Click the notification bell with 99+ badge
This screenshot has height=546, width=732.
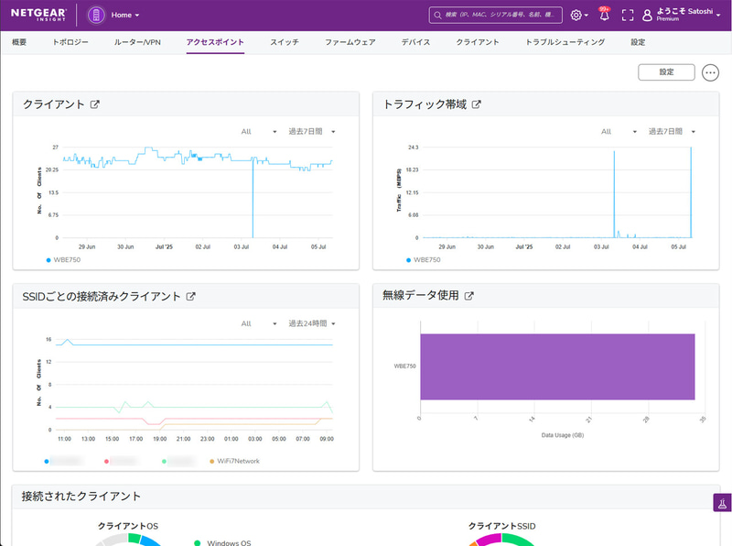click(602, 15)
